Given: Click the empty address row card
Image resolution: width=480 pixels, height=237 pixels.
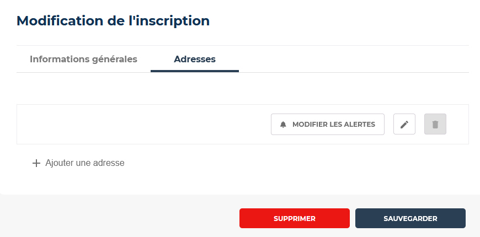Looking at the screenshot, I should [242, 124].
